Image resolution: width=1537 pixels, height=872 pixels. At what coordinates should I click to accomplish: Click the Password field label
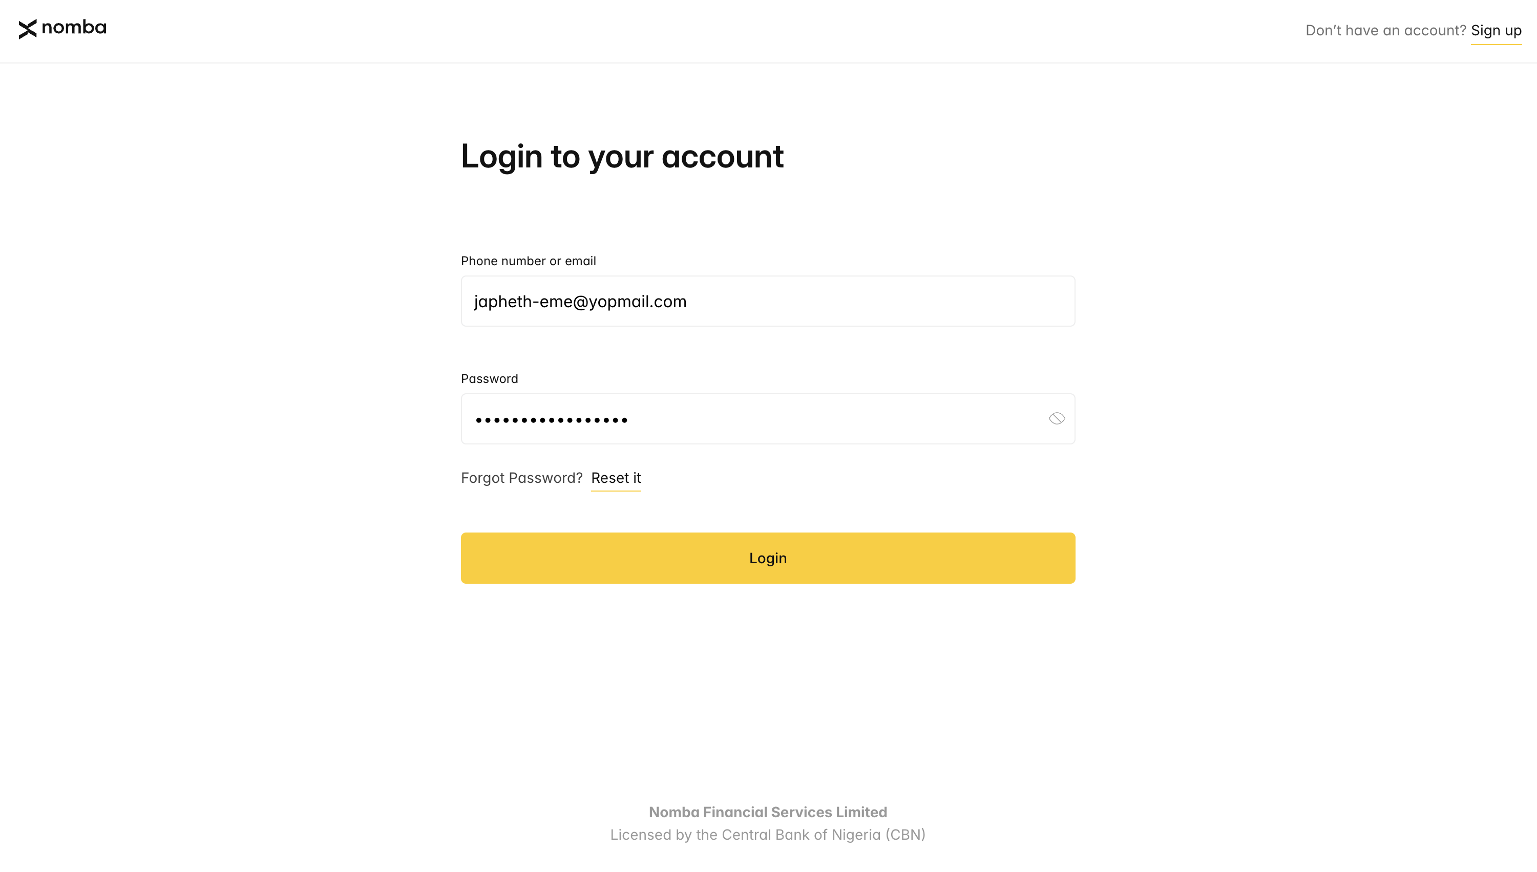[x=490, y=378]
